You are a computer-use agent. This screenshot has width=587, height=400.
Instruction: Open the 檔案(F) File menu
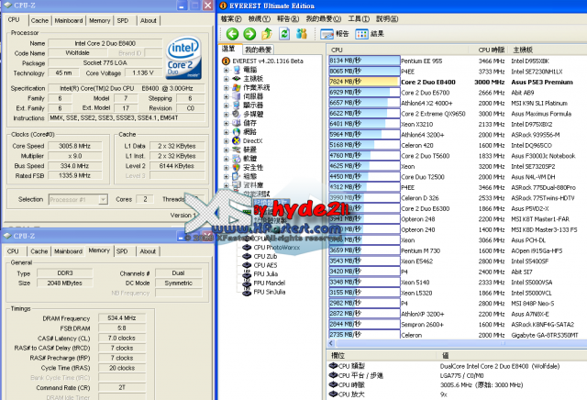(231, 18)
